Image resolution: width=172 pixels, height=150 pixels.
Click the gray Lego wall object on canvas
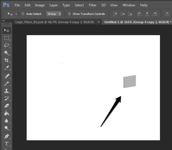(x=130, y=81)
